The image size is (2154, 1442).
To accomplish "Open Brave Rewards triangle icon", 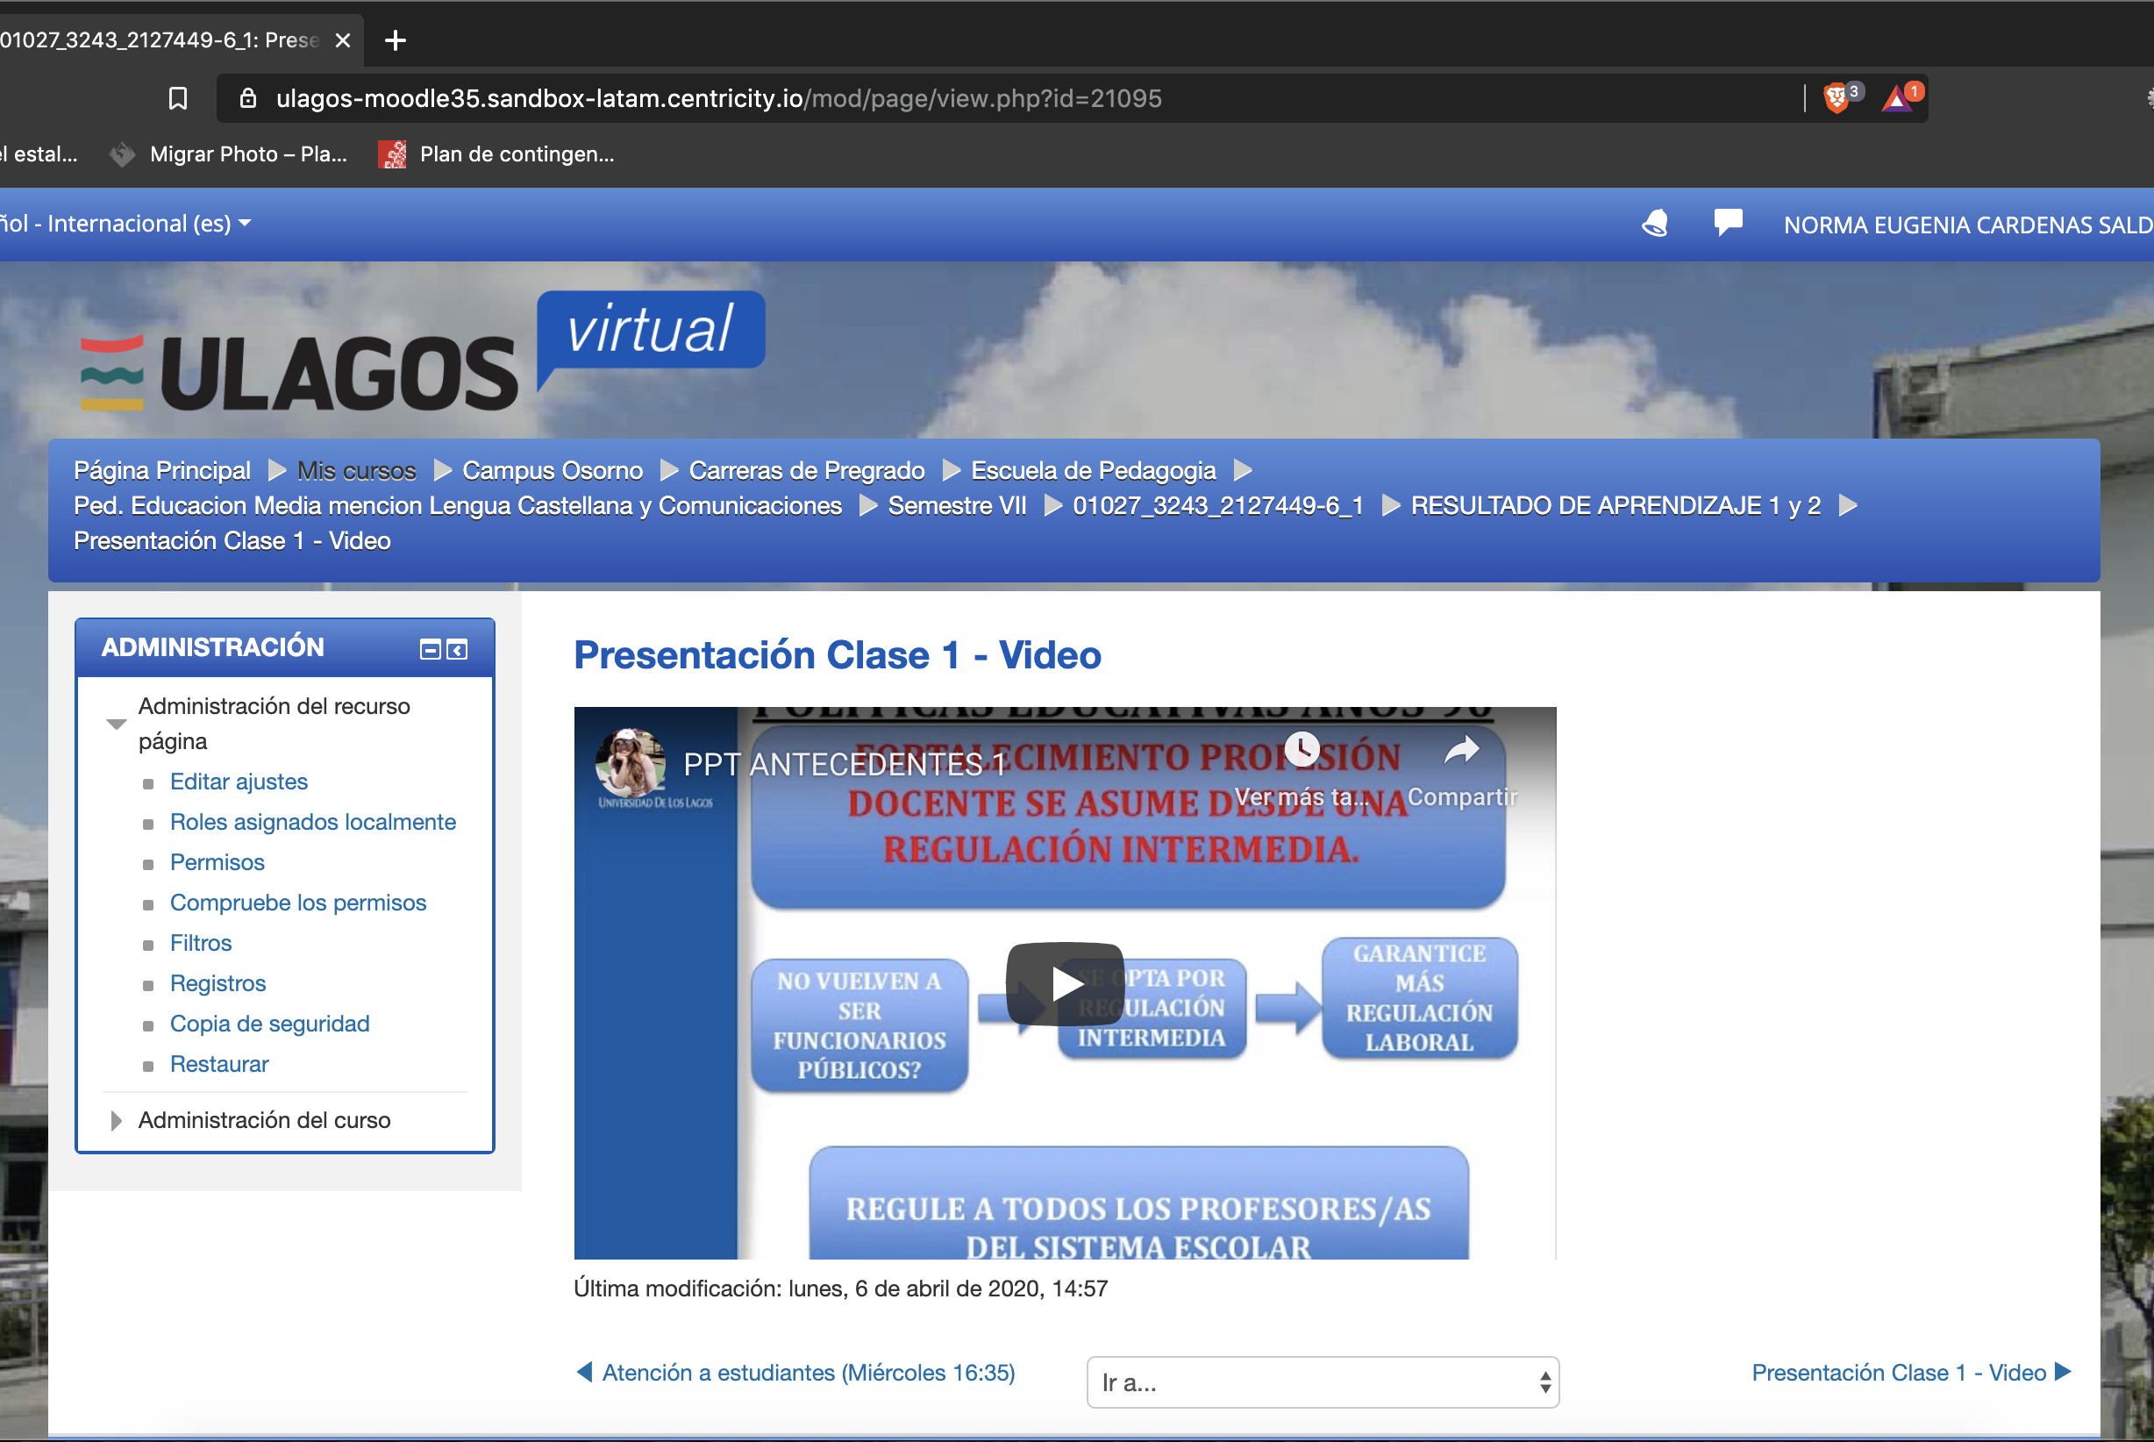I will click(x=1898, y=97).
